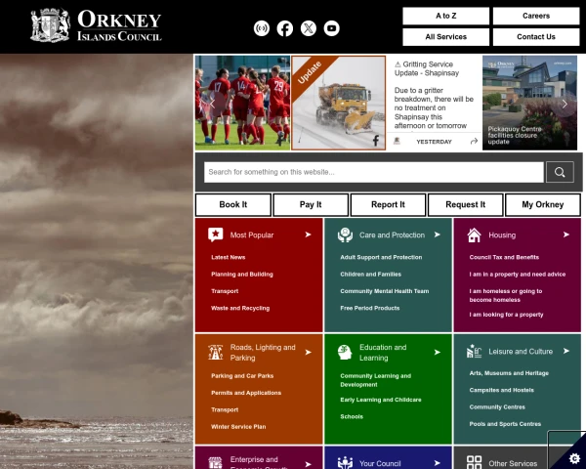Screen dimensions: 586x469
Task: Expand Most Popular section arrow
Action: [x=308, y=234]
